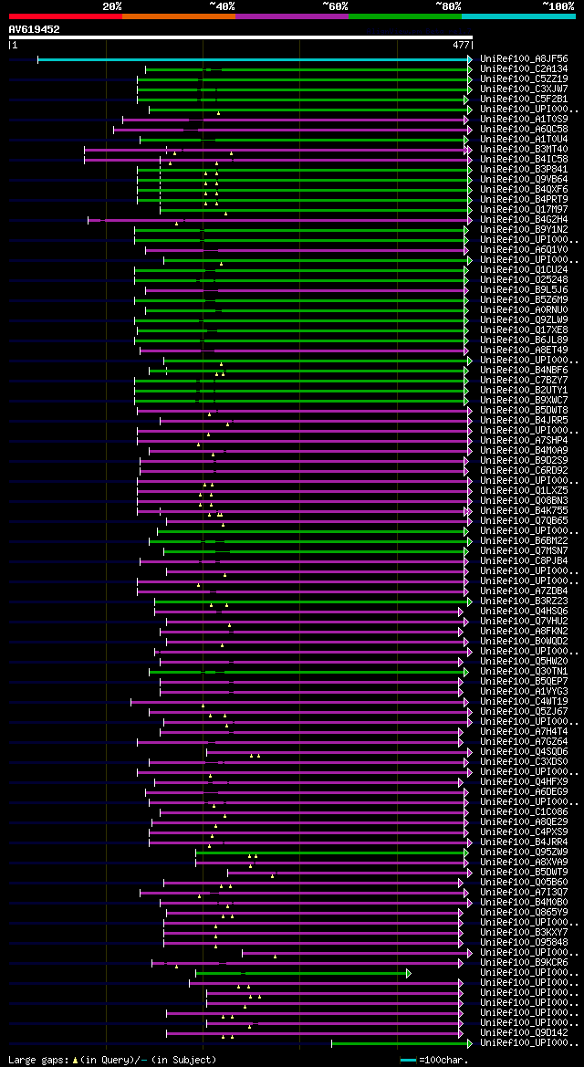Click the green ~80% identity scale segment
This screenshot has height=1067, width=584.
[405, 16]
